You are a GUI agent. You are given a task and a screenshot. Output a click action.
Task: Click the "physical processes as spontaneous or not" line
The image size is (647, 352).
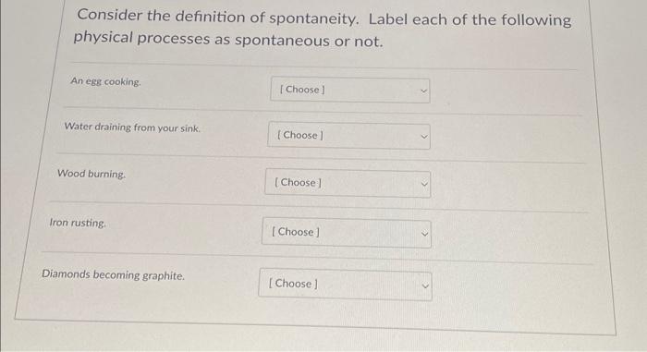click(x=228, y=39)
